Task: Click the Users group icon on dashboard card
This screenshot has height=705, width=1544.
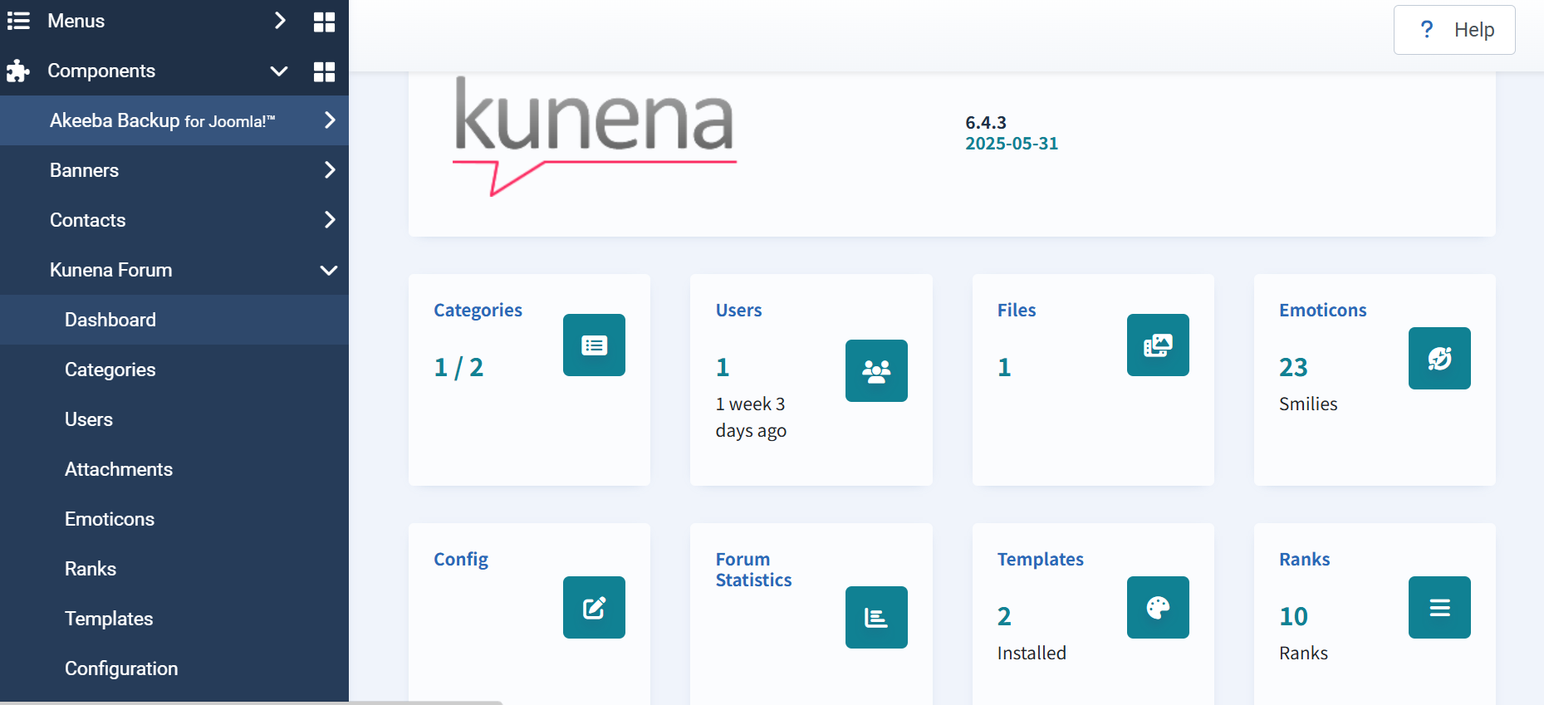Action: click(x=876, y=370)
